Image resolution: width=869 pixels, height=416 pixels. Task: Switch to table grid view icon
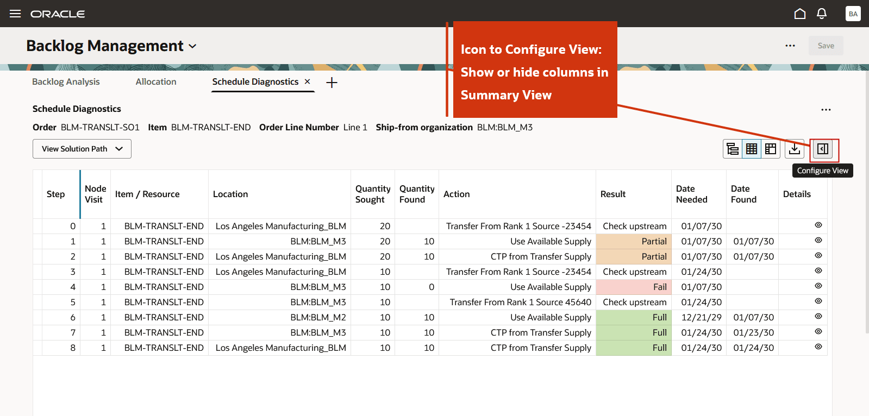[x=752, y=149]
